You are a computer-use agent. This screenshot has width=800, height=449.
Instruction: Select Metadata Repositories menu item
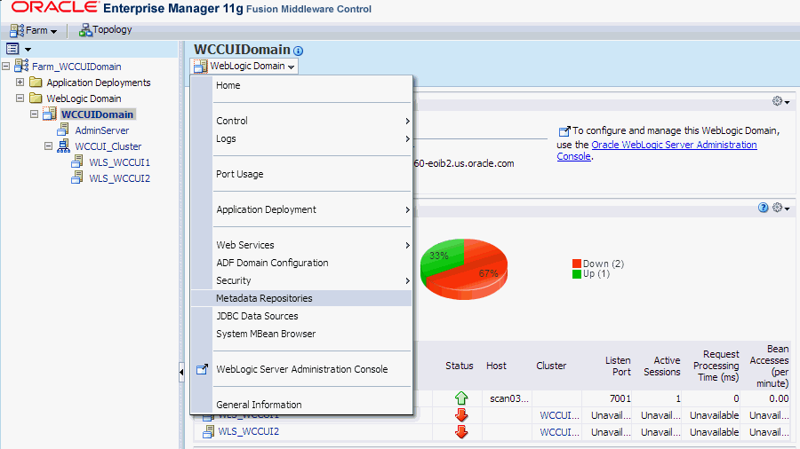point(301,298)
